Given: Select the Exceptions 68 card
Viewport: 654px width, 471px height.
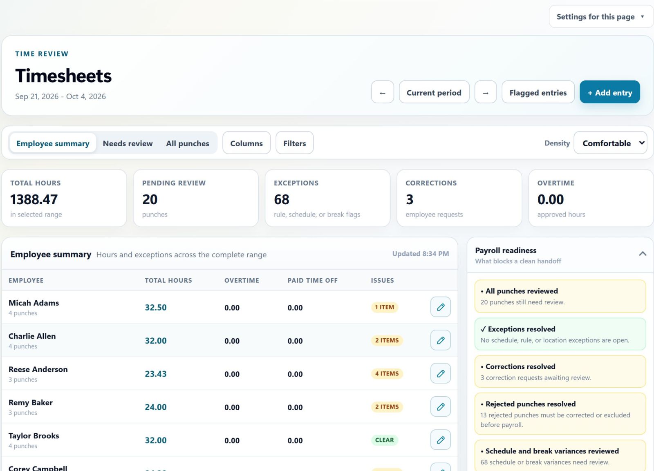Looking at the screenshot, I should [327, 198].
